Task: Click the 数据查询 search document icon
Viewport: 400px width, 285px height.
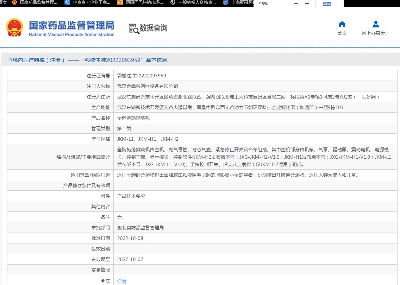Action: [x=134, y=28]
